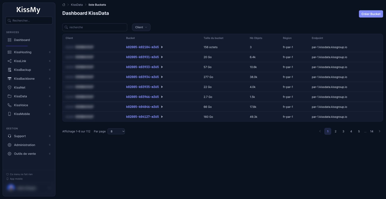386x199 pixels.
Task: Click the Taille du bucket column header
Action: tap(213, 38)
